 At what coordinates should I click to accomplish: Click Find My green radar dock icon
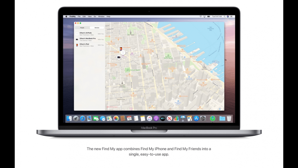tap(213, 119)
